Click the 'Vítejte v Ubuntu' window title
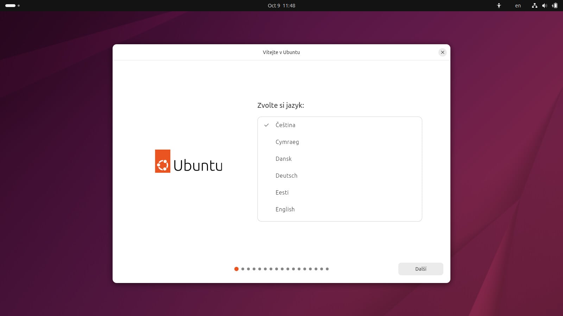 coord(281,52)
